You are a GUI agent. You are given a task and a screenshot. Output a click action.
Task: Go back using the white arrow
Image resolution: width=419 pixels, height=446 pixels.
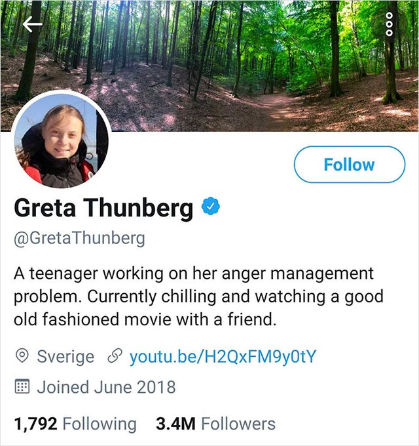coord(32,24)
